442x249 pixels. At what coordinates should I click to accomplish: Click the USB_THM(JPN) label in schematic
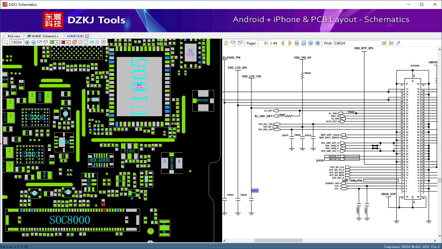(x=352, y=181)
